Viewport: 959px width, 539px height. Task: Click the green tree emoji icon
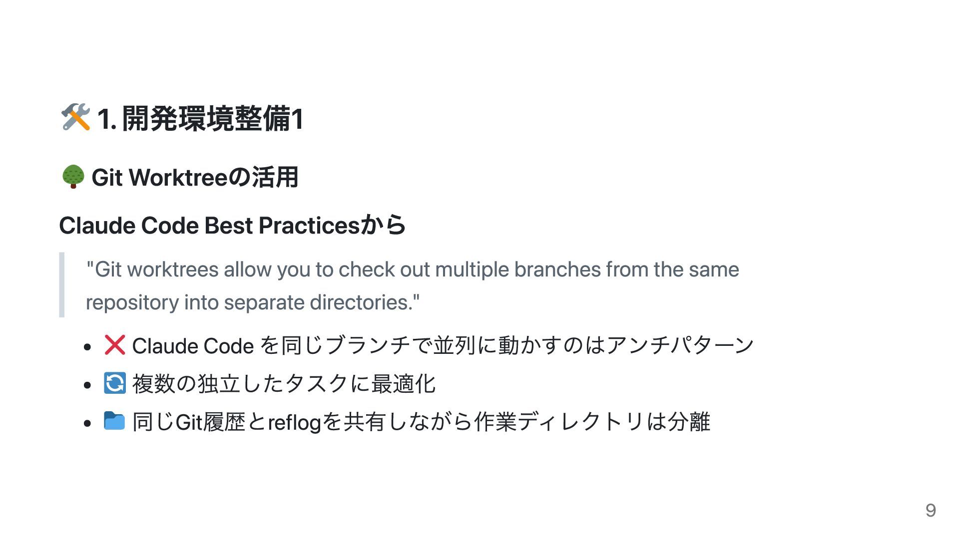point(73,177)
